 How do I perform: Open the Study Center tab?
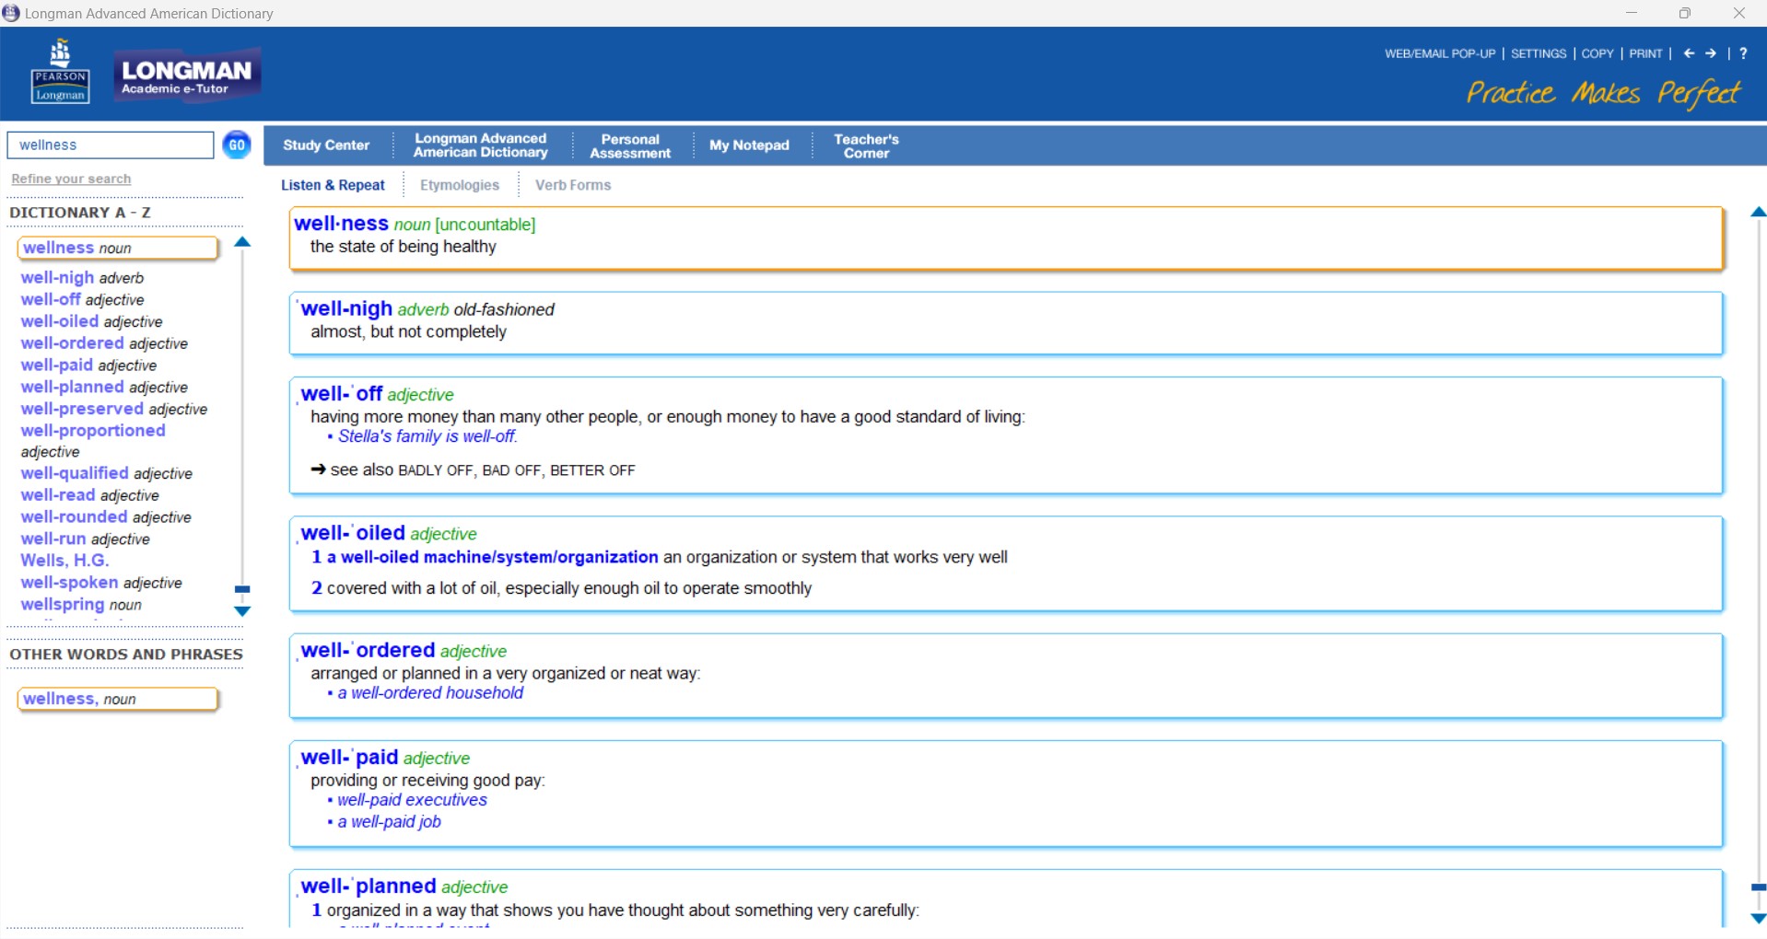click(326, 145)
